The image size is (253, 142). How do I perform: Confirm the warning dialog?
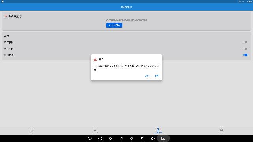[157, 76]
